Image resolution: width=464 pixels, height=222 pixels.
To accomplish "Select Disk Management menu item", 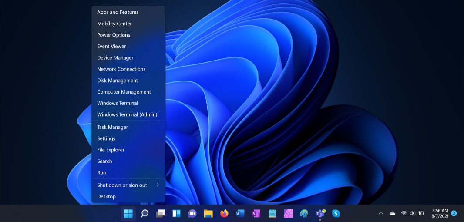I will point(118,81).
